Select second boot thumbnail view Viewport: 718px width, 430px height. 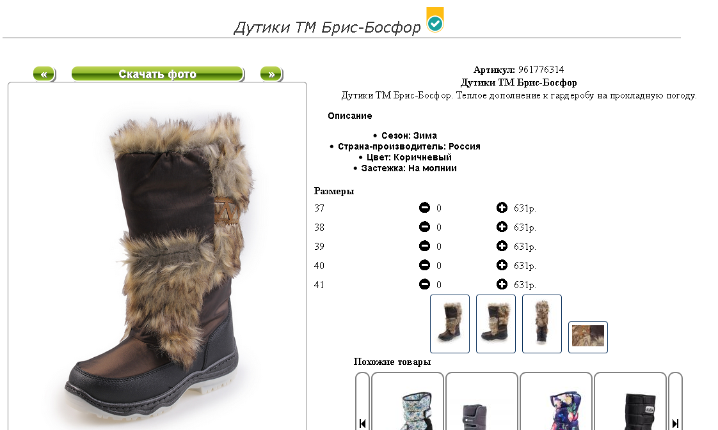point(496,324)
